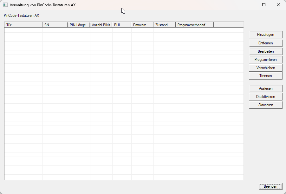286x194 pixels.
Task: Click the Zustand column header
Action: (164, 25)
